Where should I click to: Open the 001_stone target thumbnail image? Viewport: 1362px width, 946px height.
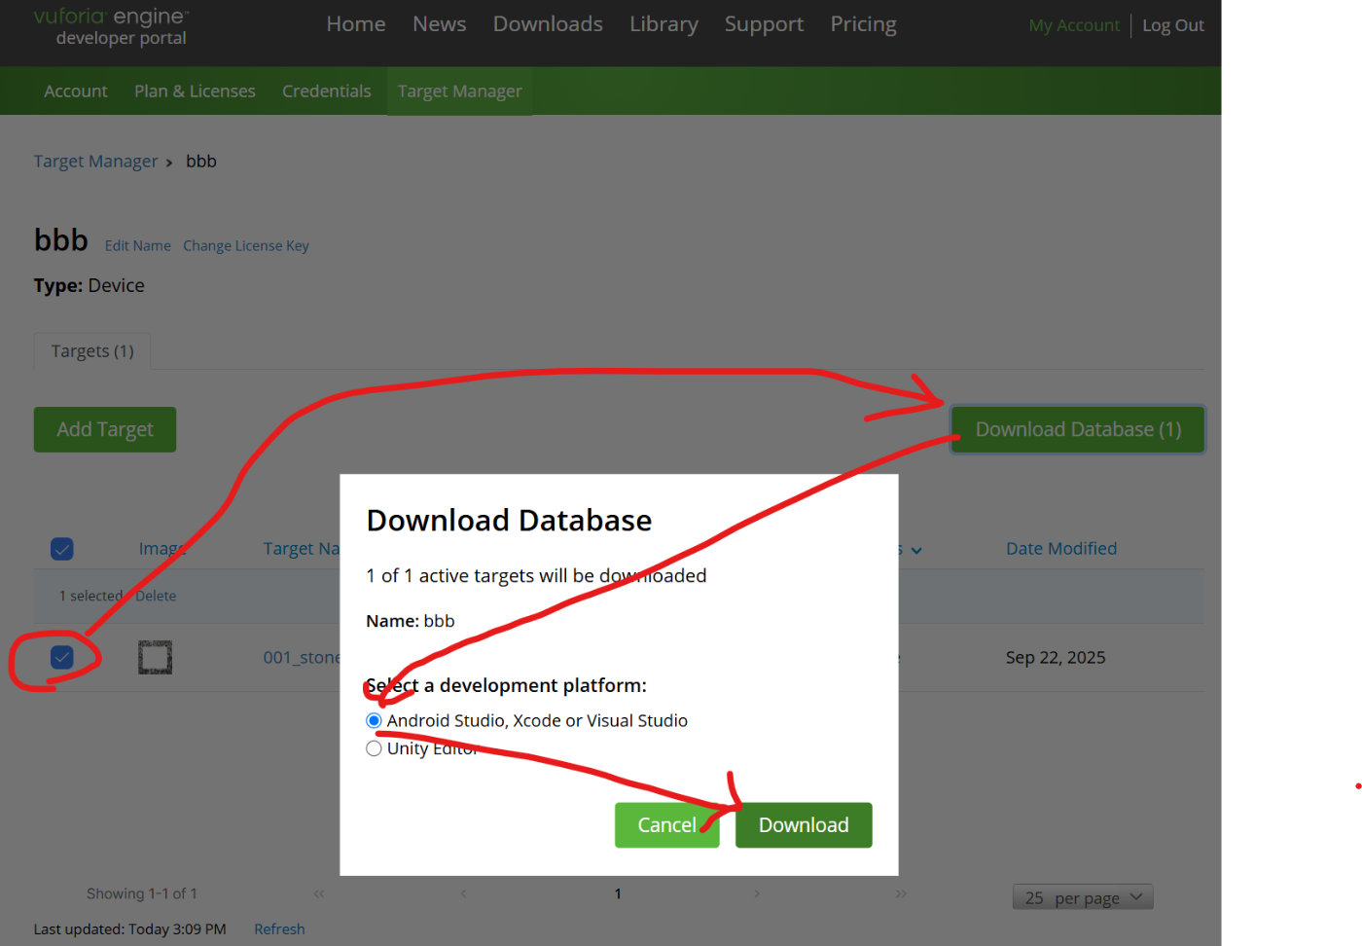[156, 658]
